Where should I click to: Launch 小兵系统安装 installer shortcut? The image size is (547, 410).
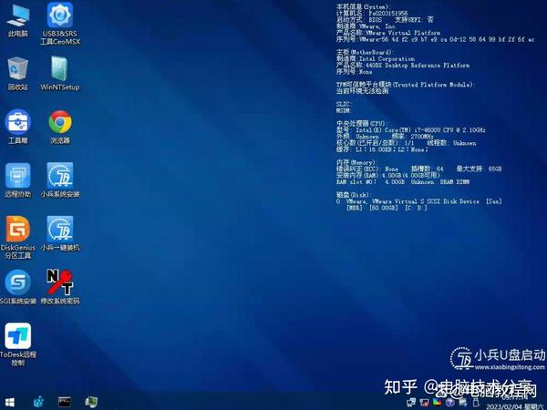(60, 180)
